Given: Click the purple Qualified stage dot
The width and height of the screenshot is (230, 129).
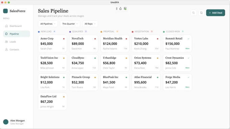Looking at the screenshot, I should point(70,32).
